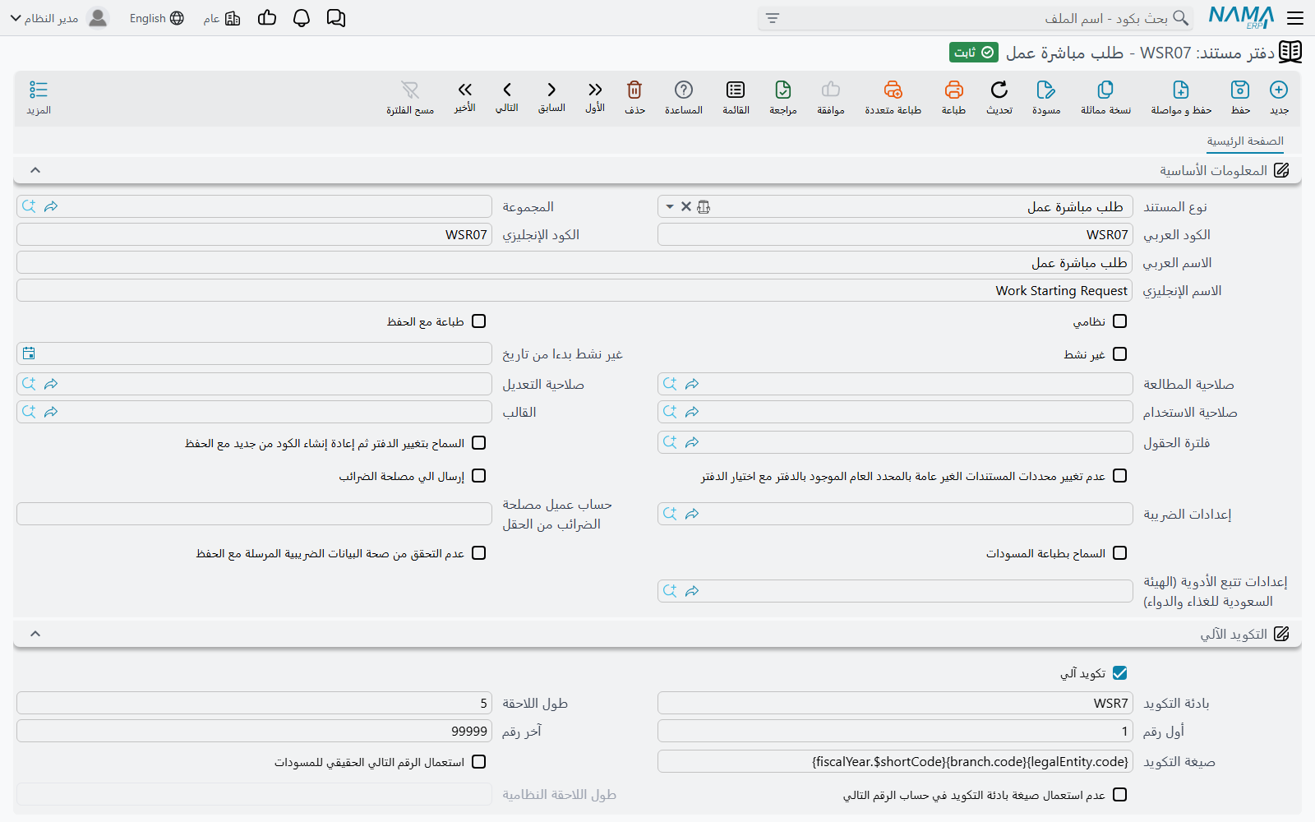Open lookup search for صلاحية المطالعة field
The width and height of the screenshot is (1315, 822).
click(x=670, y=384)
